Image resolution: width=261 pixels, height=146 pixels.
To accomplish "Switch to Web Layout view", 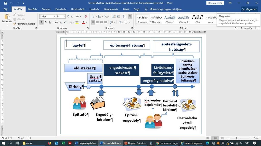I will point(223,138).
